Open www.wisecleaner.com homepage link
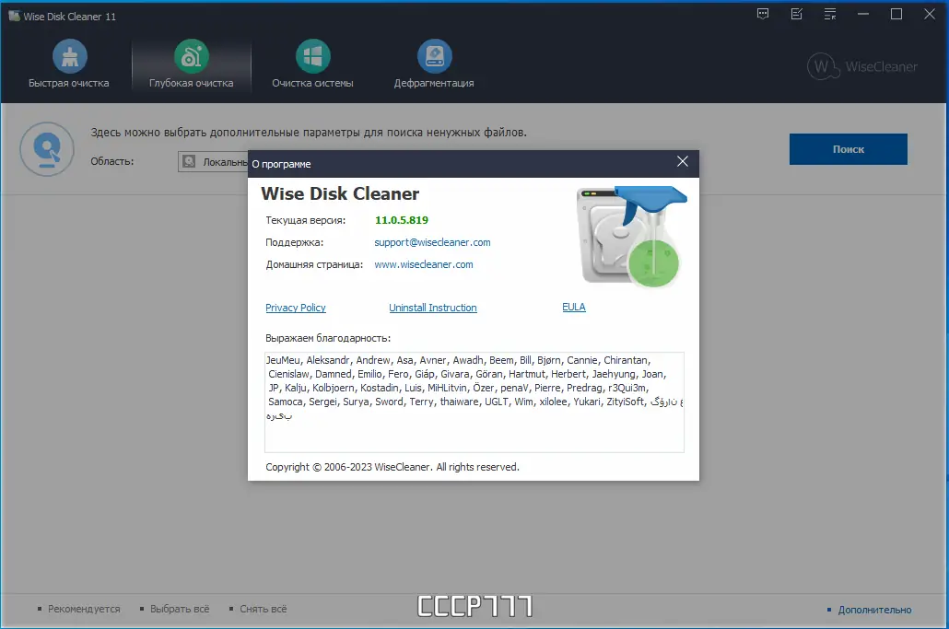This screenshot has width=949, height=629. pyautogui.click(x=424, y=264)
